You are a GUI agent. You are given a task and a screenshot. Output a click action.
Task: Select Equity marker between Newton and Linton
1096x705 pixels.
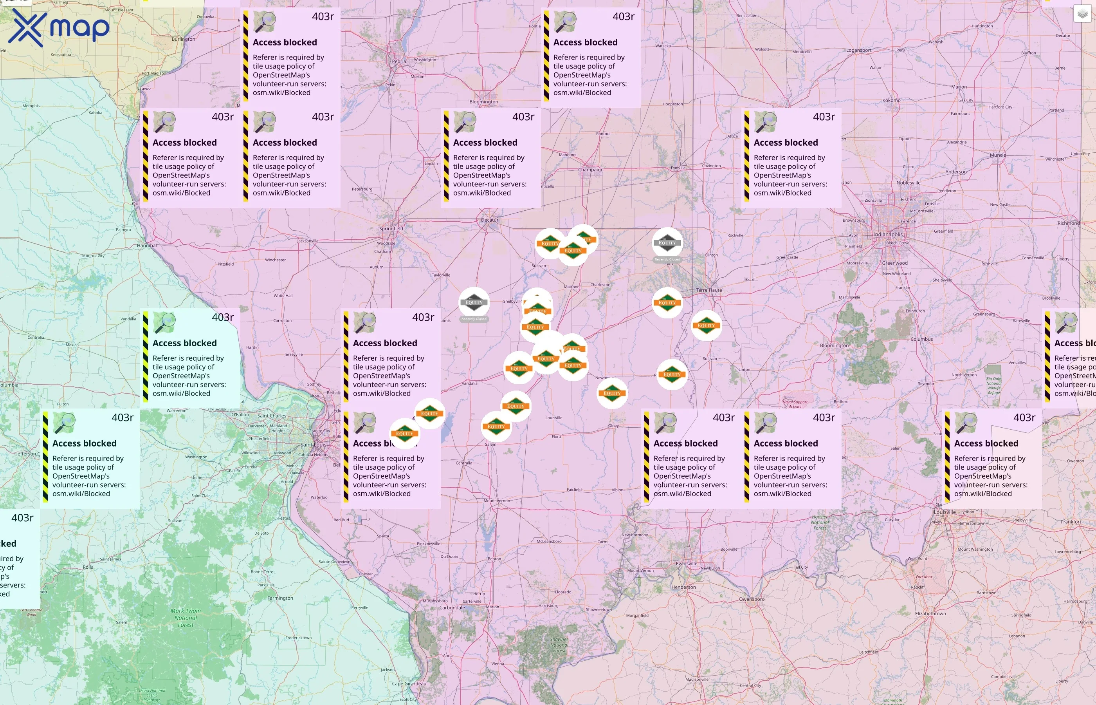(672, 374)
